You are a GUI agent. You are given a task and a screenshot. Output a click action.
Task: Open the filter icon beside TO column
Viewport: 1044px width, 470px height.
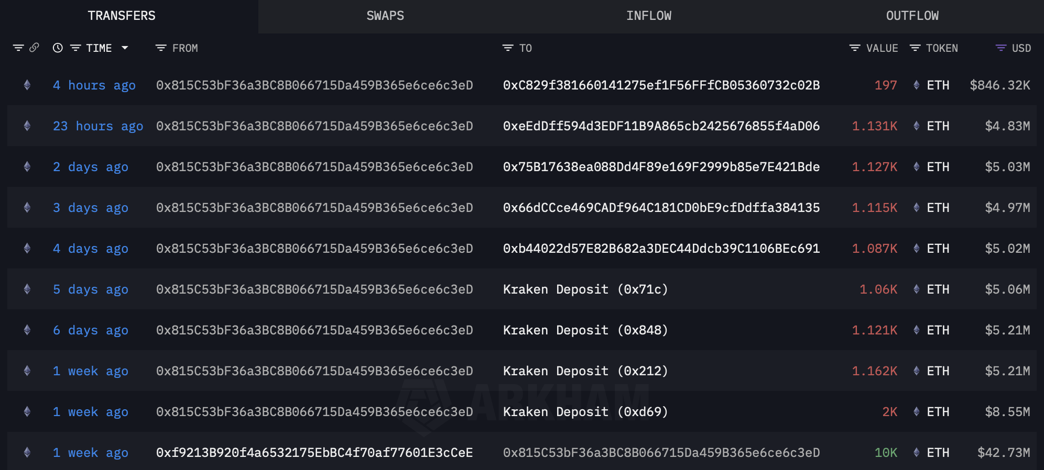click(x=509, y=48)
